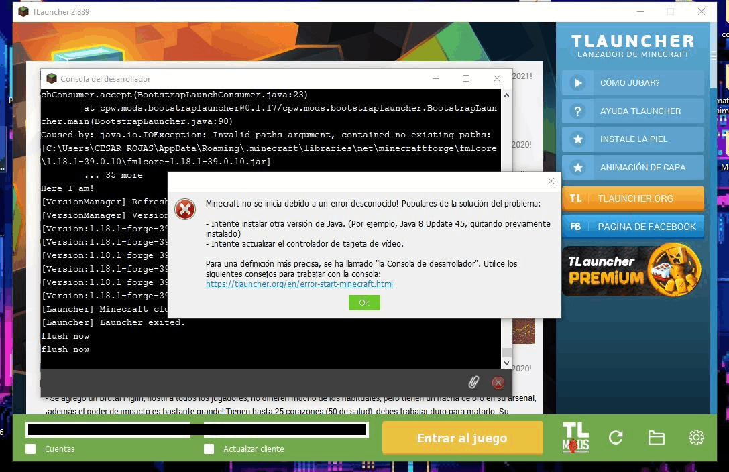This screenshot has width=729, height=472.
Task: Click the '[Launcher] Launcher exited.' console line
Action: click(x=113, y=322)
